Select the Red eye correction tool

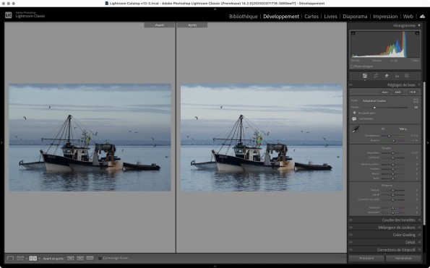click(397, 76)
